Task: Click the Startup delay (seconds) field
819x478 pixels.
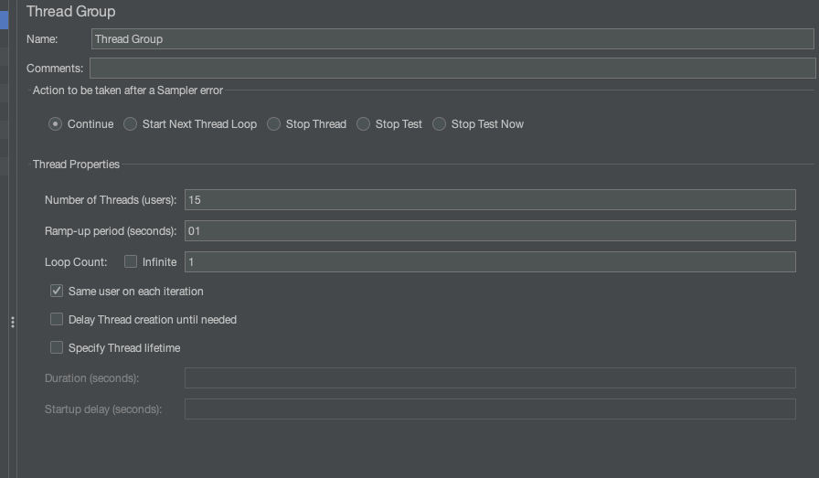Action: 490,409
